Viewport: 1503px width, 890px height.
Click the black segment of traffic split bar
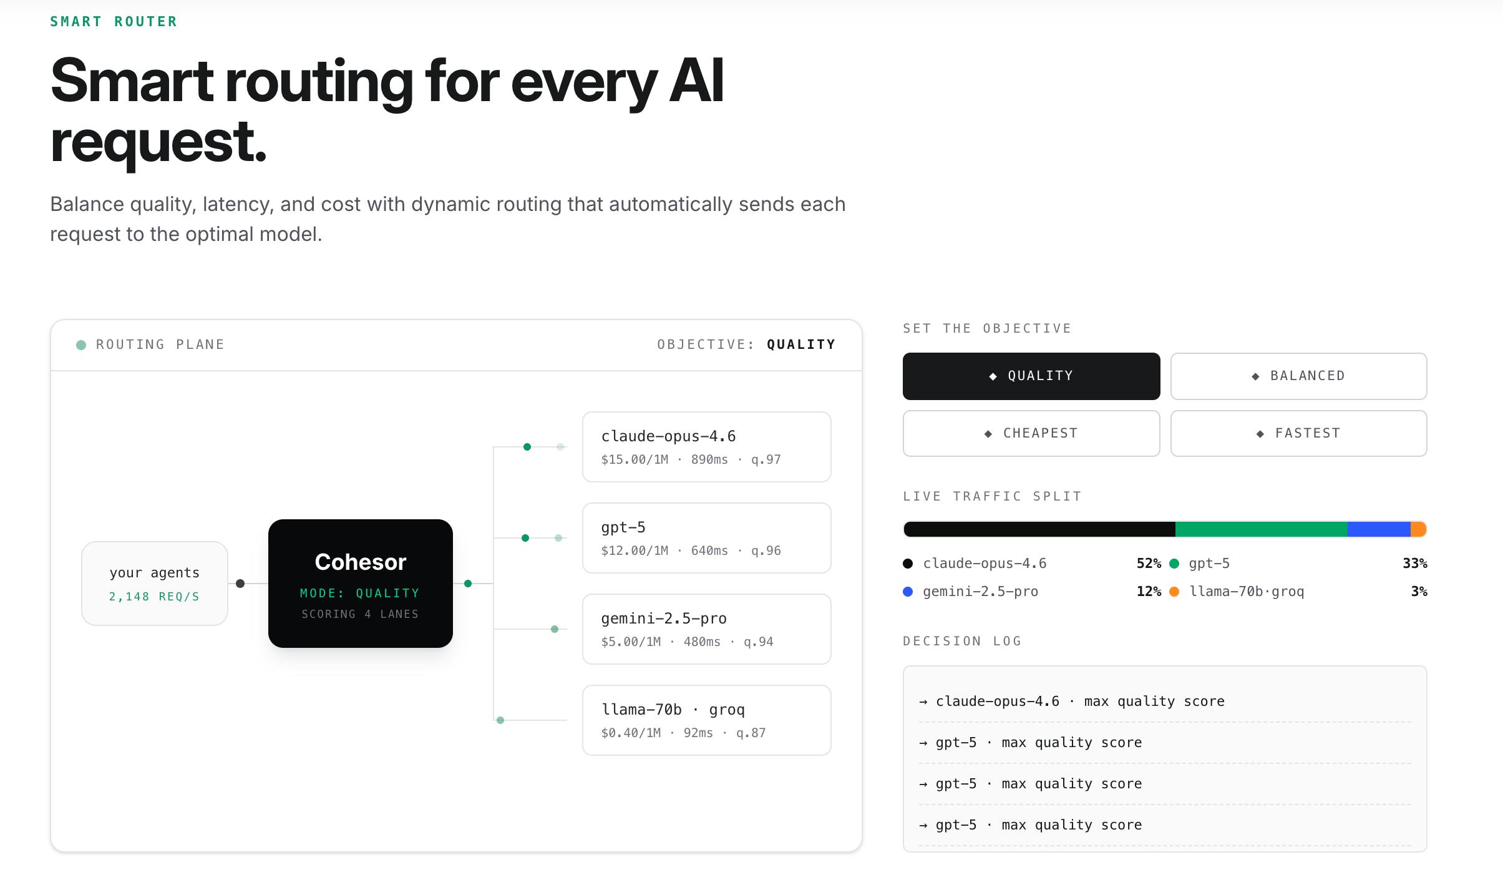tap(1039, 529)
